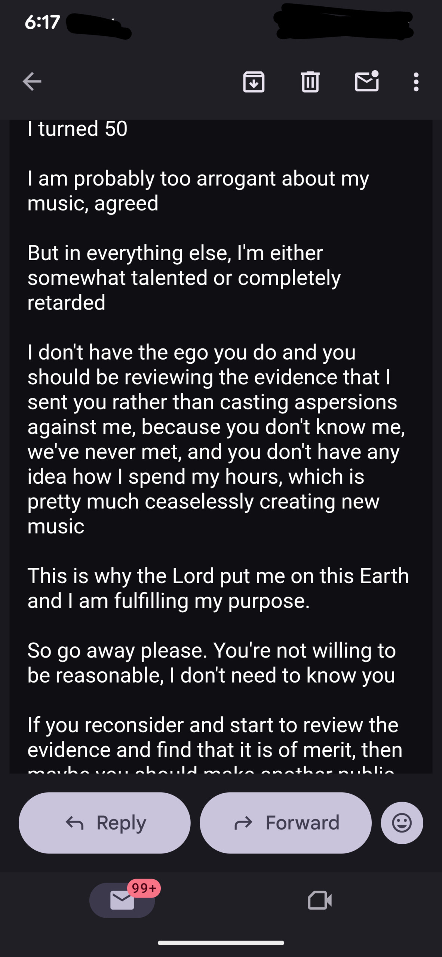Viewport: 442px width, 957px height.
Task: Archive this email
Action: pos(254,81)
